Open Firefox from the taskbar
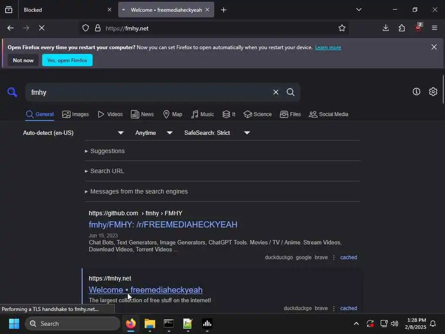 click(130, 324)
